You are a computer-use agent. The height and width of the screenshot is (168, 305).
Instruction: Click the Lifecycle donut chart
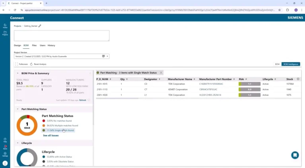point(27,157)
